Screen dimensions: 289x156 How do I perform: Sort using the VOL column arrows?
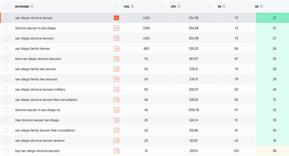pyautogui.click(x=162, y=6)
